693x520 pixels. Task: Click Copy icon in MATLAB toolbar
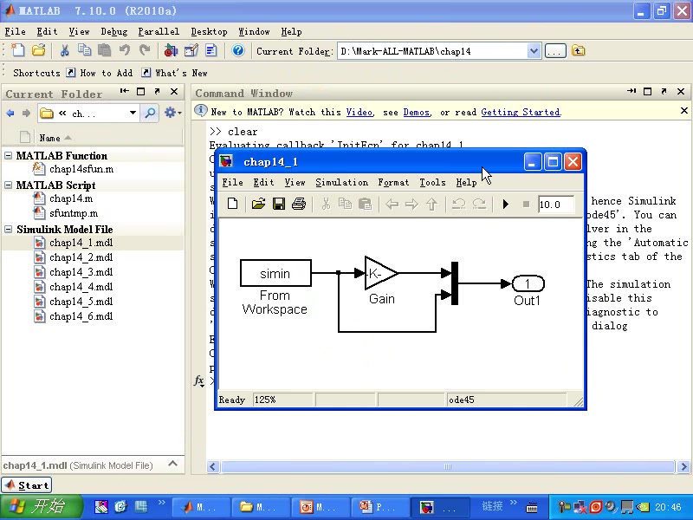coord(84,50)
